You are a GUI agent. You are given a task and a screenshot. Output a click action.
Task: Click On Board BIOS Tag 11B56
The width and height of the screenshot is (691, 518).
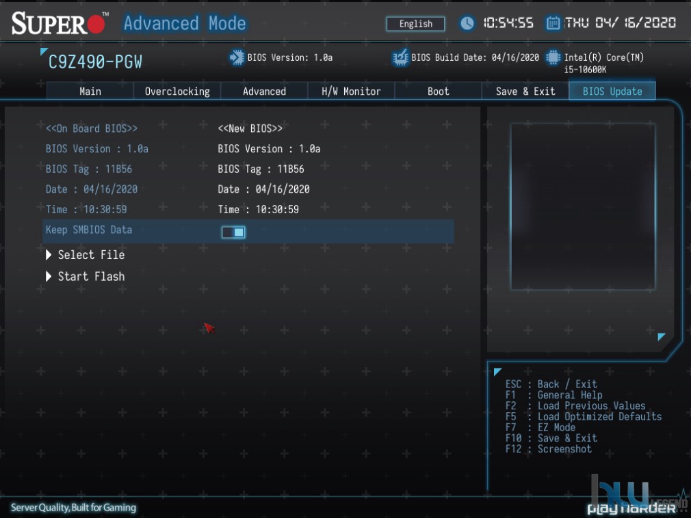(x=89, y=169)
